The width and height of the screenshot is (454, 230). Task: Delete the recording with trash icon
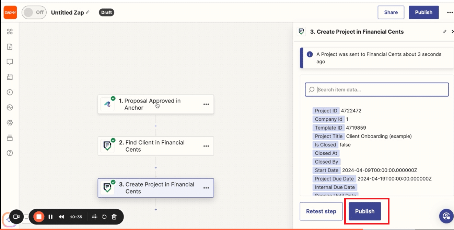click(114, 217)
